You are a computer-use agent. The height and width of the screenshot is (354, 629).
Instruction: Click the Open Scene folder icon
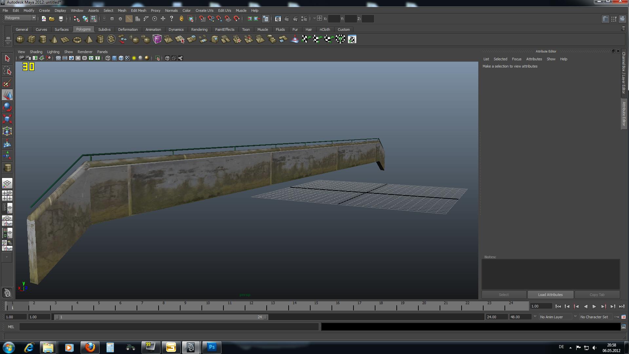coord(52,19)
